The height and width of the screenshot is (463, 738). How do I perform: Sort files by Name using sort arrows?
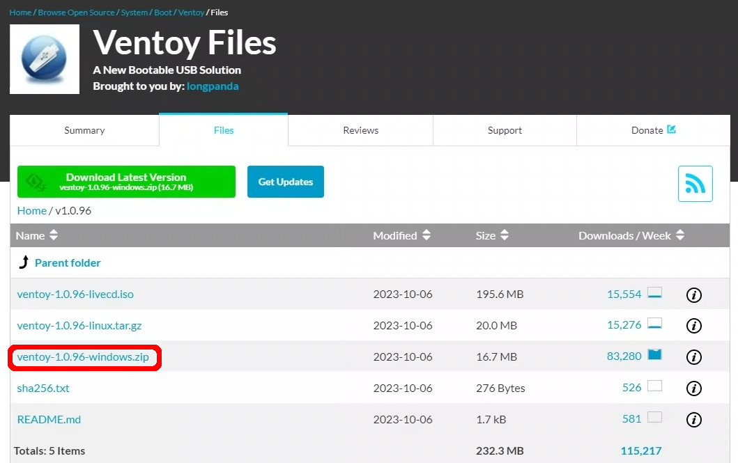(53, 235)
